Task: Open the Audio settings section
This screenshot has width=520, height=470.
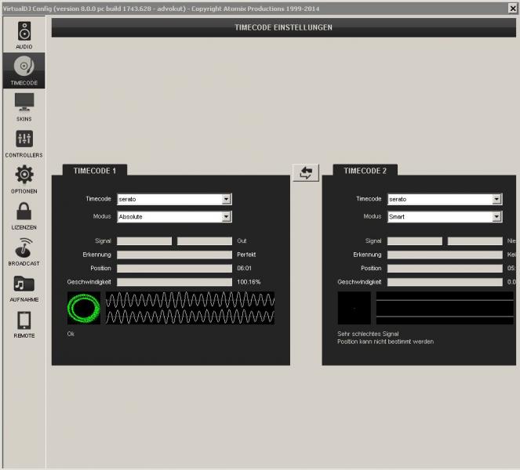Action: (24, 34)
